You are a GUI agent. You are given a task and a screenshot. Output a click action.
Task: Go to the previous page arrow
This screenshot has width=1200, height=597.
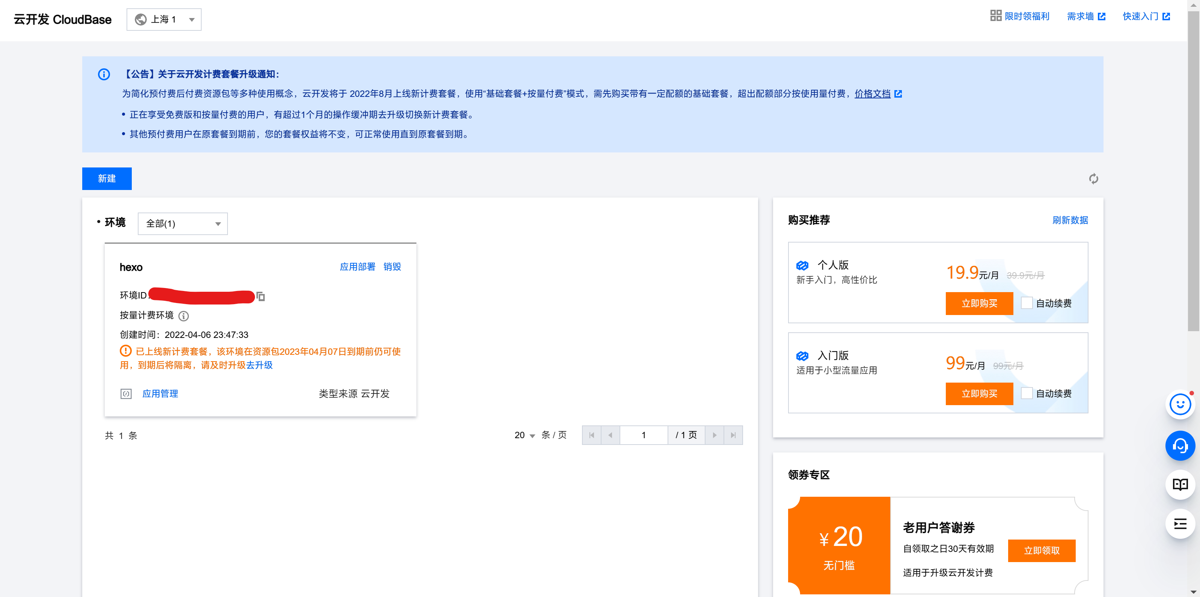pos(610,436)
